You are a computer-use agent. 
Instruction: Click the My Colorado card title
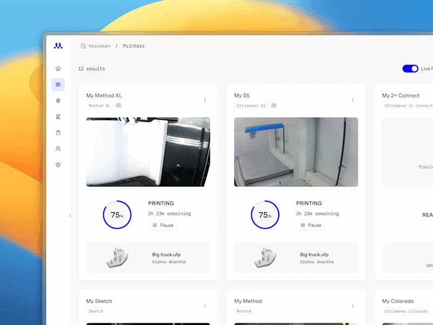[x=398, y=301]
